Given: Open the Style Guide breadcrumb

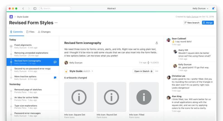Looking at the screenshot, I should coord(23,17).
